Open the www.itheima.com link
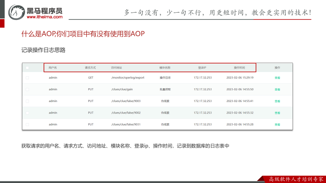 coord(44,17)
